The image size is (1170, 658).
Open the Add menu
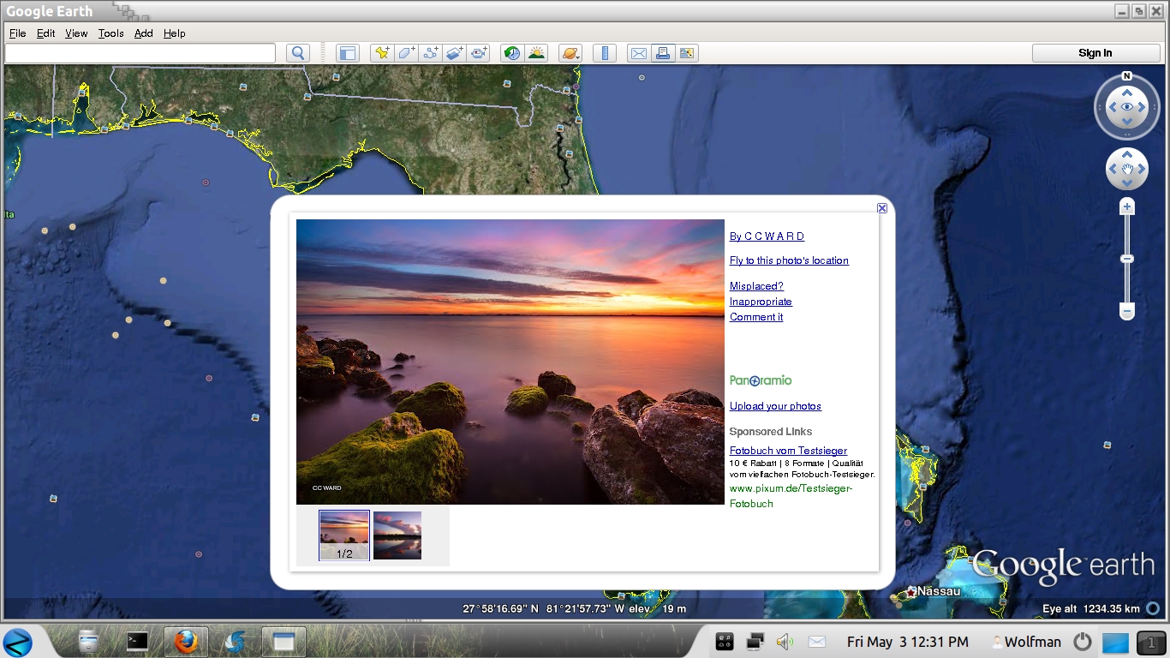click(143, 33)
